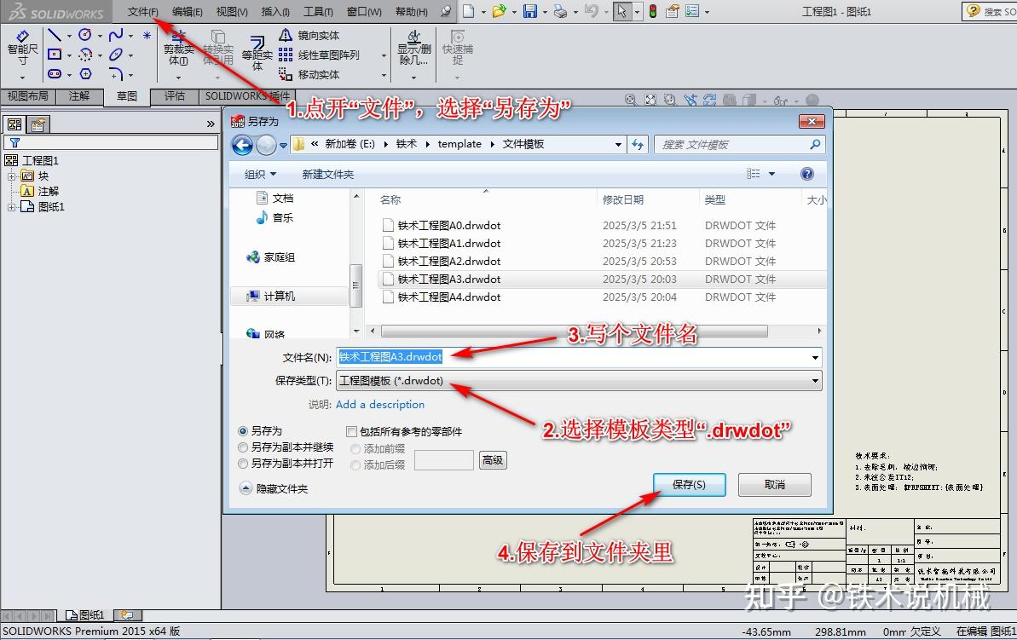The height and width of the screenshot is (640, 1017).
Task: Click the Select cursor tool icon
Action: point(622,11)
